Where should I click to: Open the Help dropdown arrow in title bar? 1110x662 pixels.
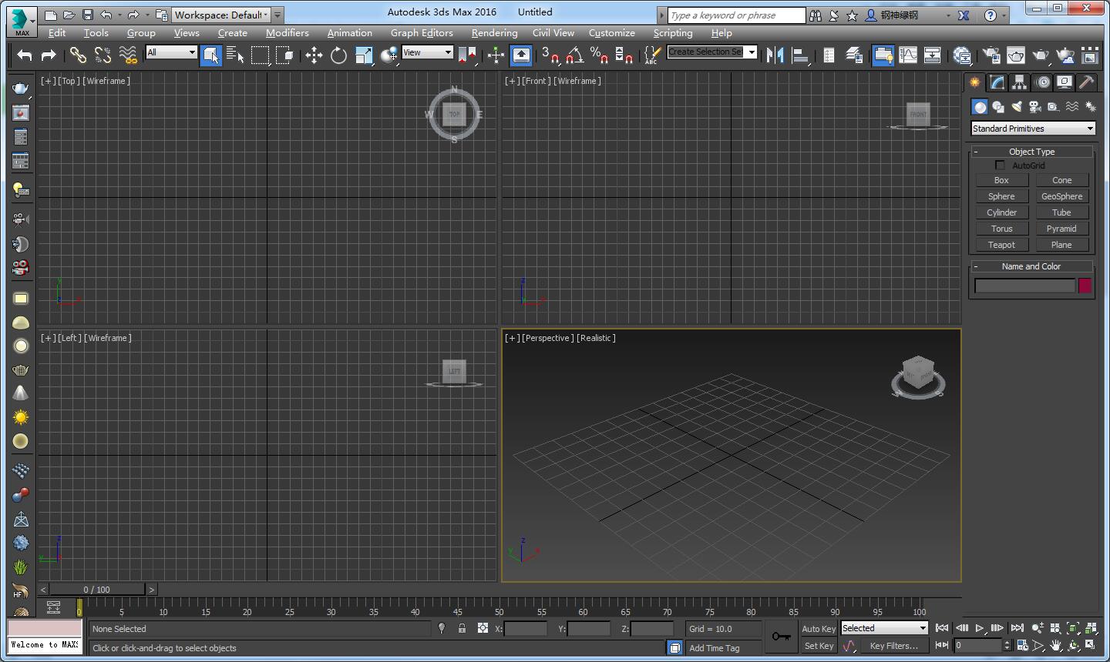[1004, 15]
